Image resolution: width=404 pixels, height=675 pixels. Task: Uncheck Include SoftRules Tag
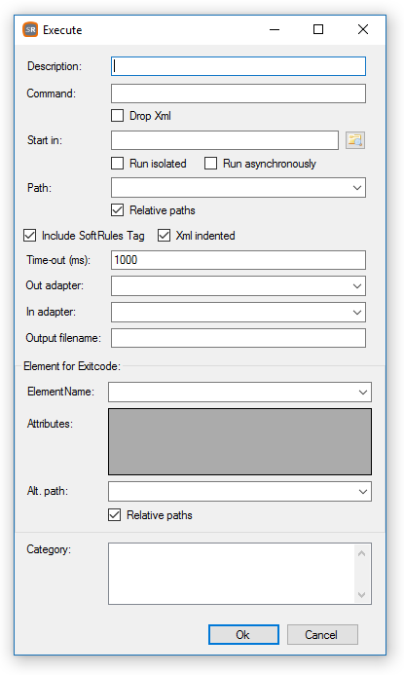pyautogui.click(x=29, y=236)
